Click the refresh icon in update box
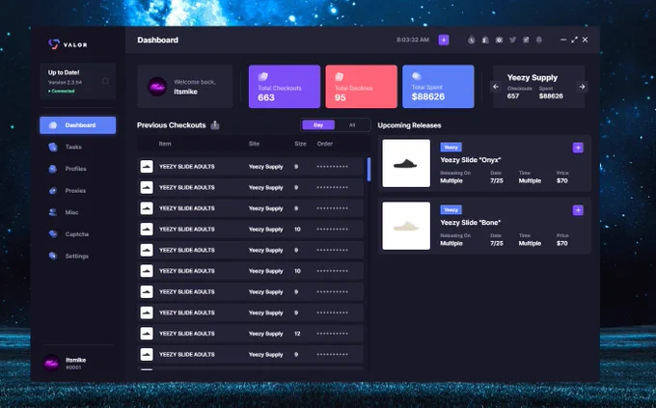 [105, 81]
